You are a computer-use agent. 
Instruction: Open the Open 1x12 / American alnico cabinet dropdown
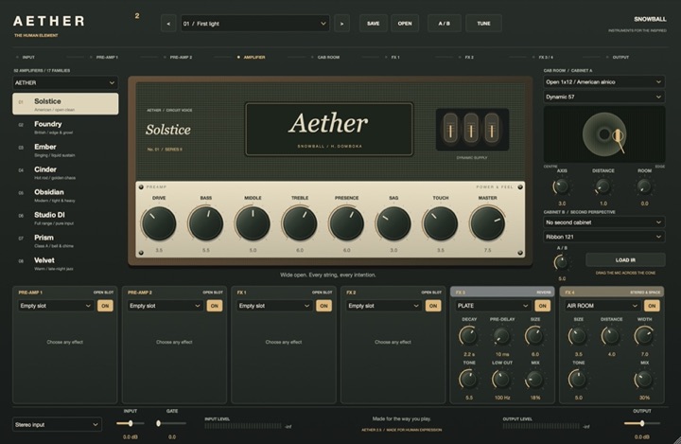(x=604, y=81)
